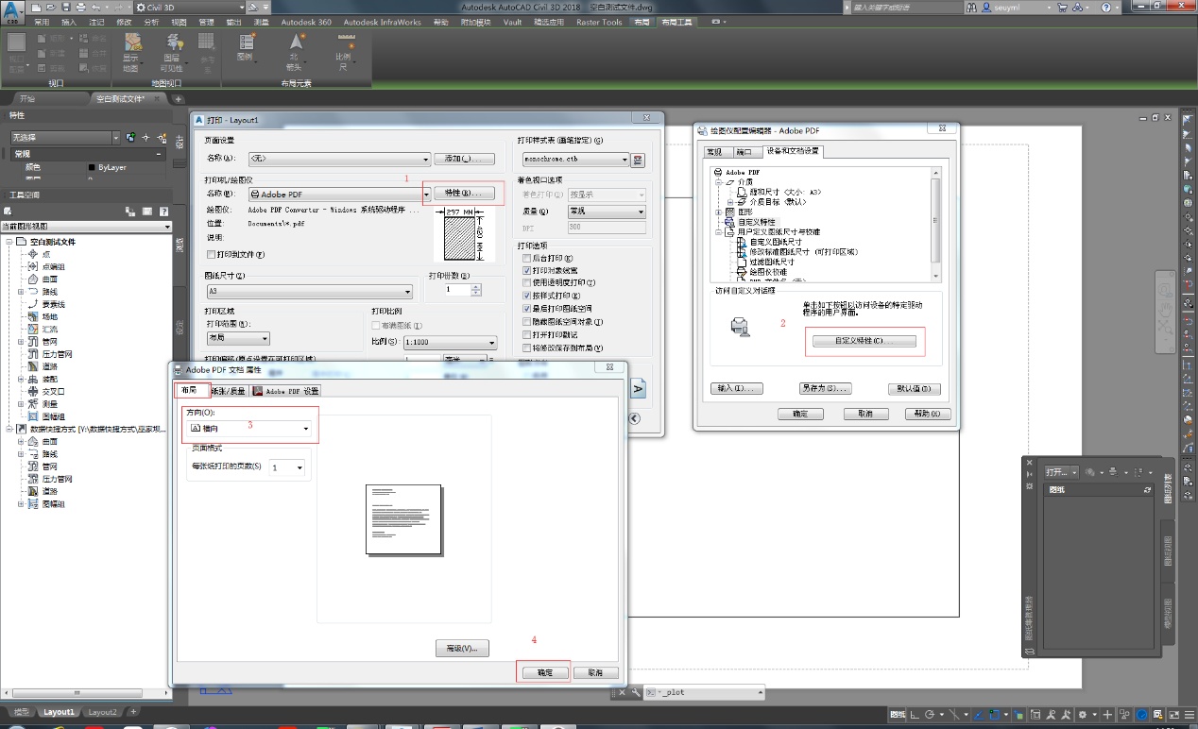The width and height of the screenshot is (1198, 729).
Task: Click the select objects crosshair icon in Properties panel
Action: tap(145, 138)
